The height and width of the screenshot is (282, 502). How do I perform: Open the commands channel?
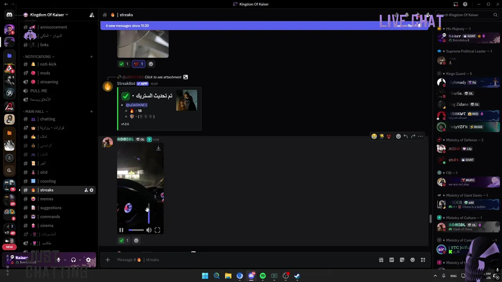(x=58, y=217)
